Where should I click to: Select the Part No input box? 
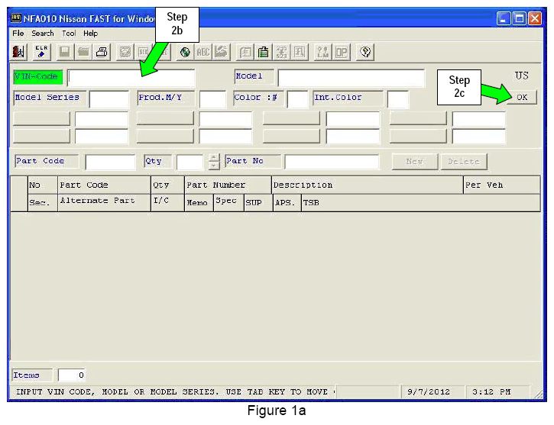coord(332,162)
